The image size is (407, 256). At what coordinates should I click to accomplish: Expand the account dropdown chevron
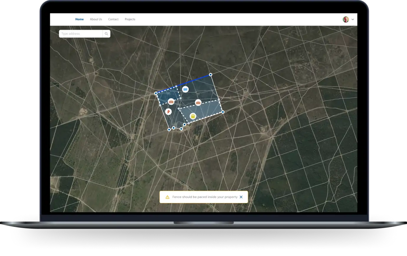tap(352, 19)
